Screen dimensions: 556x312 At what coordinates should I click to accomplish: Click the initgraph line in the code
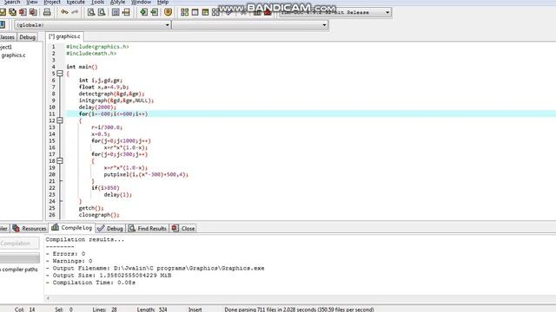tap(116, 101)
